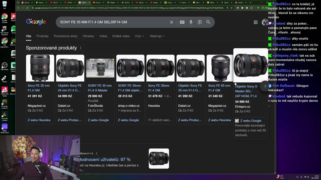The image size is (321, 180).
Task: Open the Google account avatar menu
Action: pyautogui.click(x=265, y=22)
